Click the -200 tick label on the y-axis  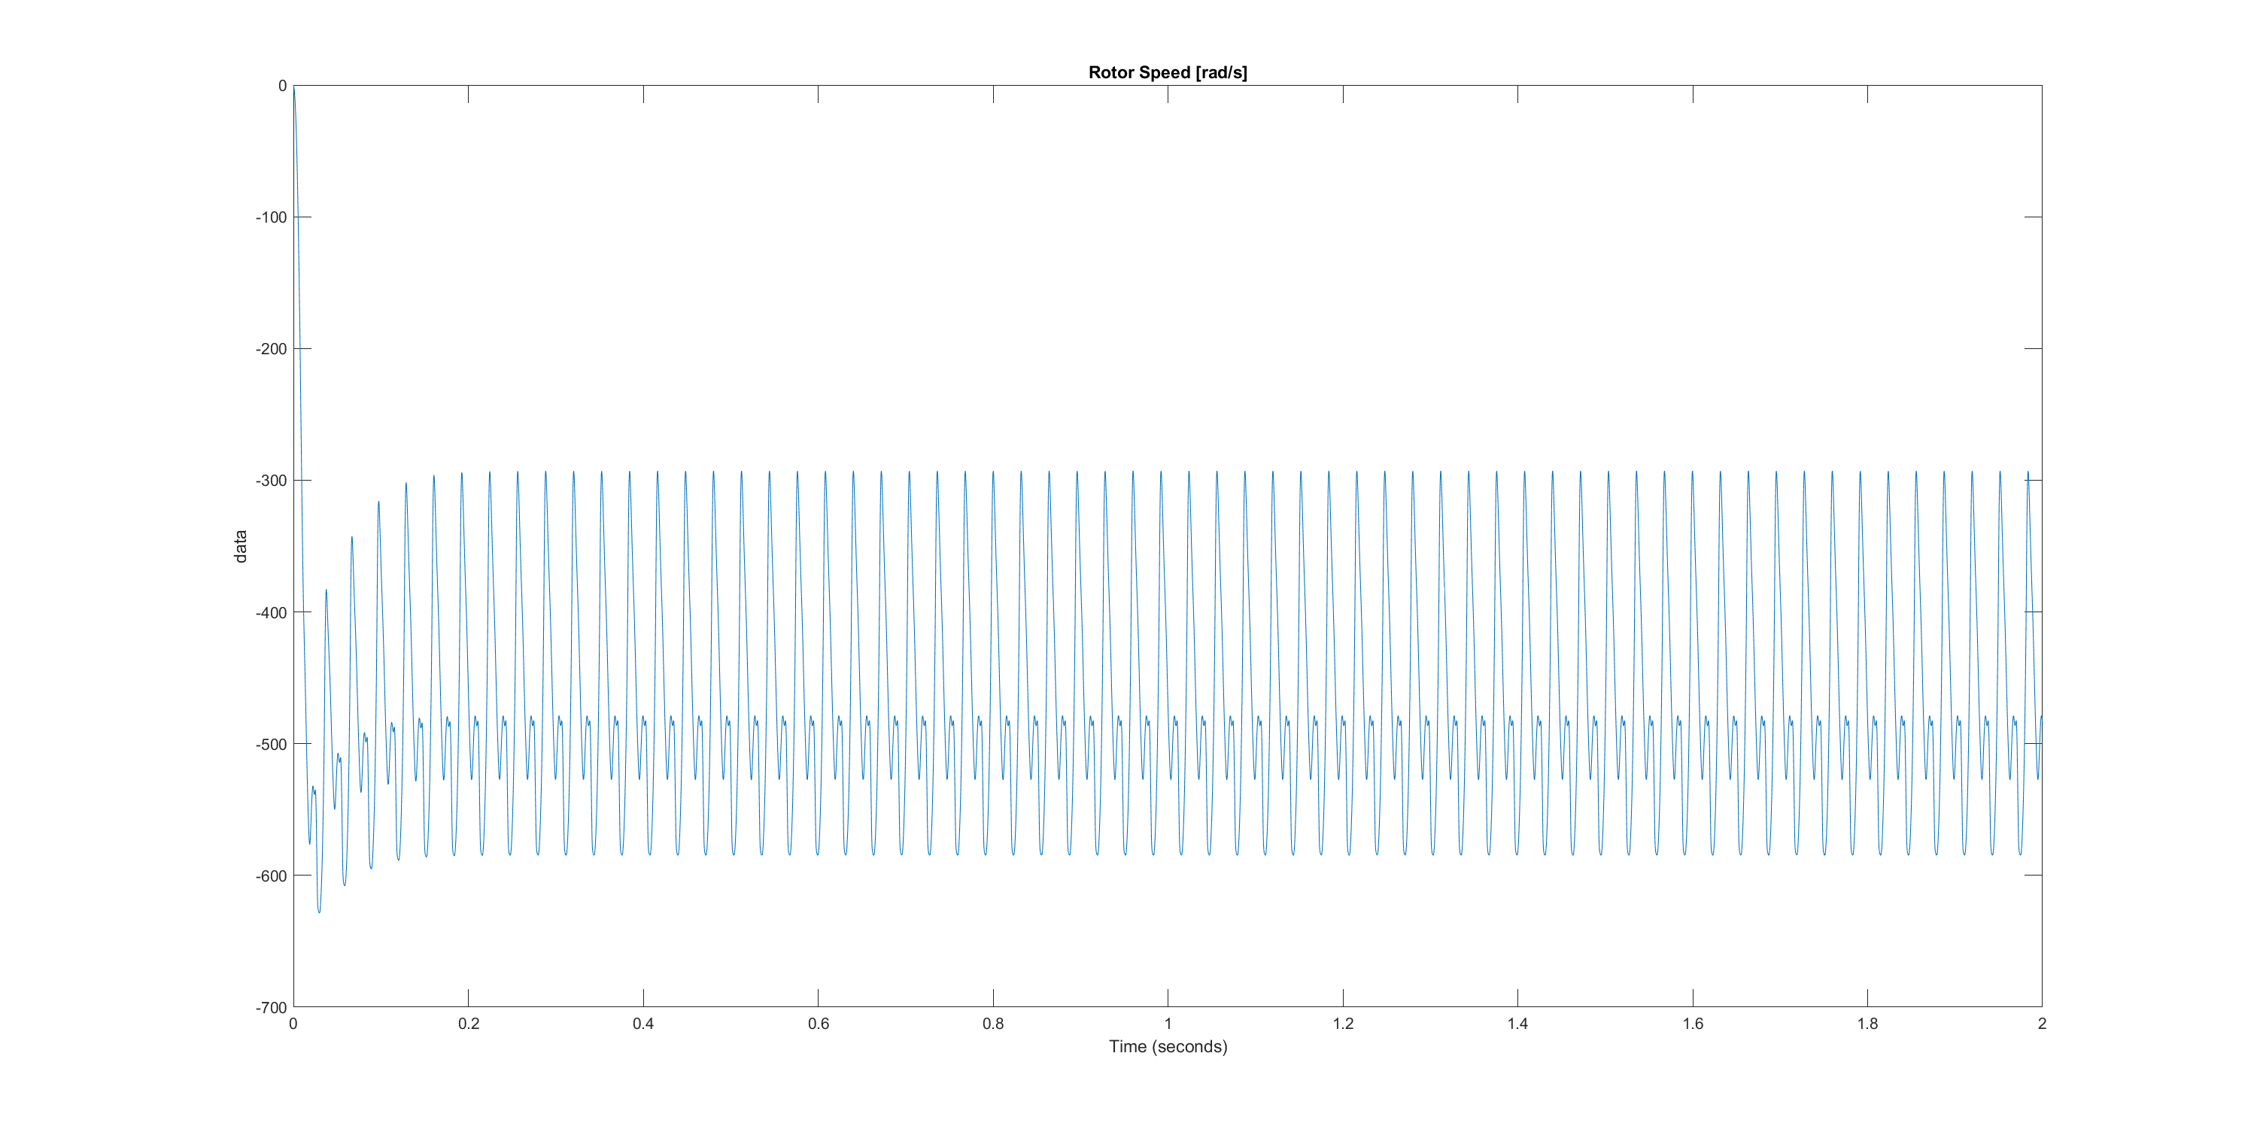(271, 349)
